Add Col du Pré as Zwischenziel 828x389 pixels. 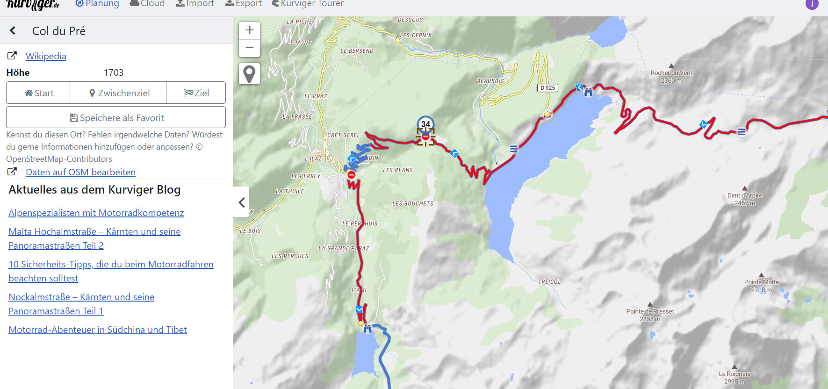coord(118,93)
